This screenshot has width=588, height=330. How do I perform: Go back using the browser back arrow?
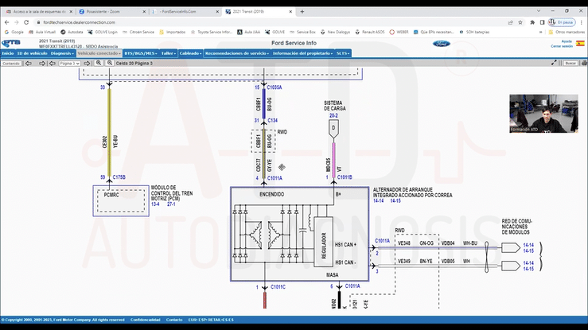point(6,22)
